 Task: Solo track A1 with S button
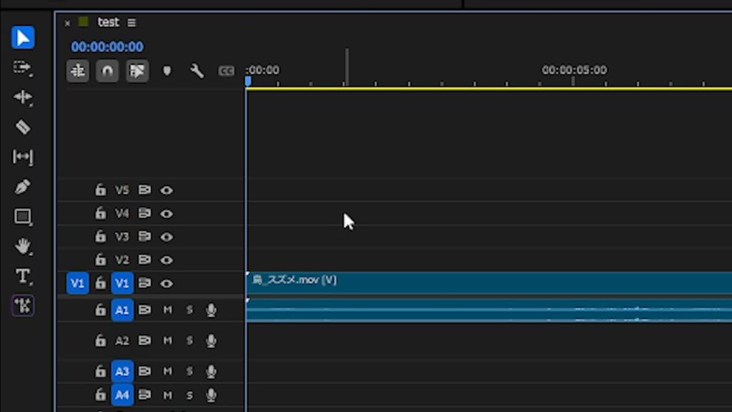(189, 310)
